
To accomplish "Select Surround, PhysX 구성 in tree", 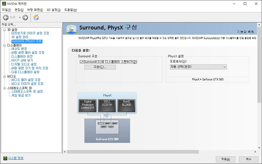I will (x=27, y=41).
